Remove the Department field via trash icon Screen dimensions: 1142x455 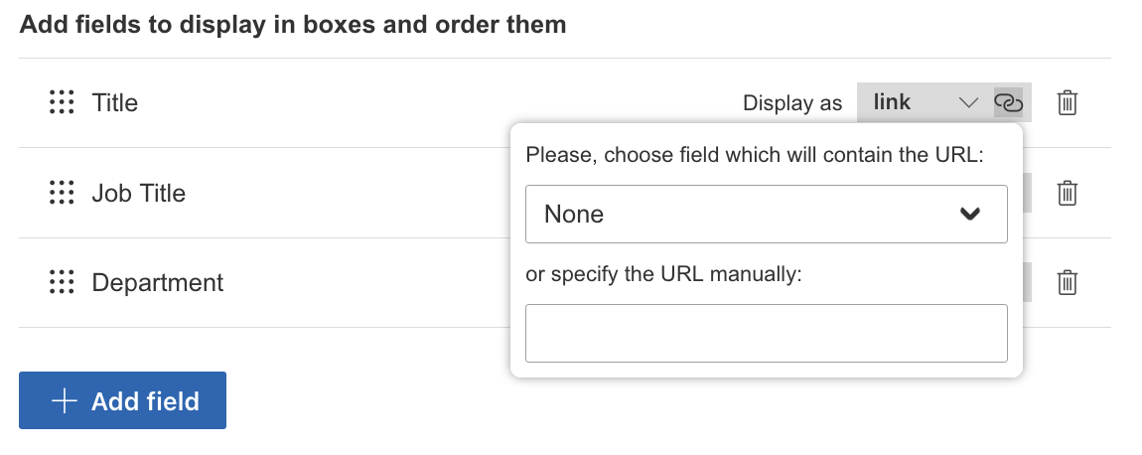point(1068,283)
